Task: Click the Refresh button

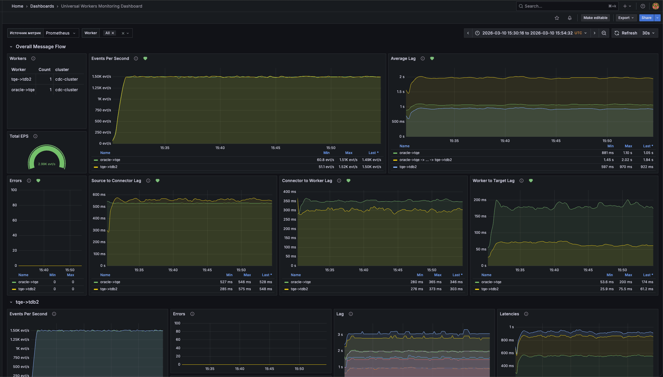Action: click(x=626, y=33)
